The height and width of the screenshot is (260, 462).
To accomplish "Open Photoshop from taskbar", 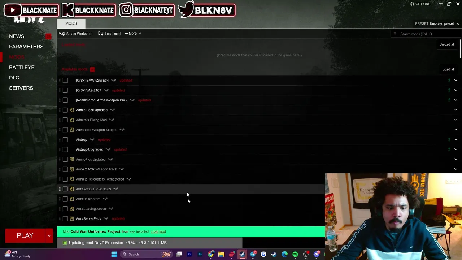I will click(200, 254).
